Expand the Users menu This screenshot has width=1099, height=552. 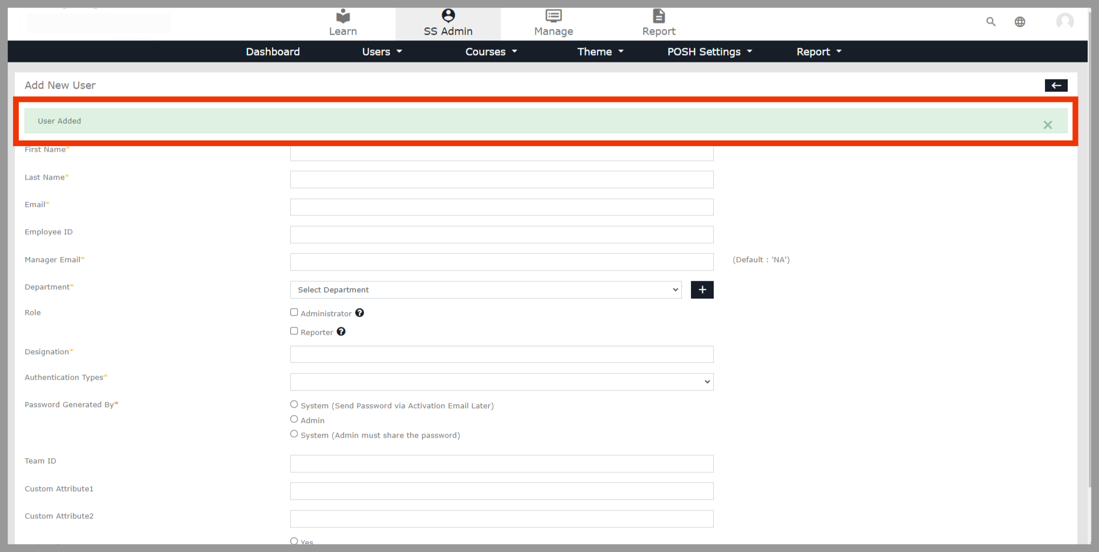point(382,52)
